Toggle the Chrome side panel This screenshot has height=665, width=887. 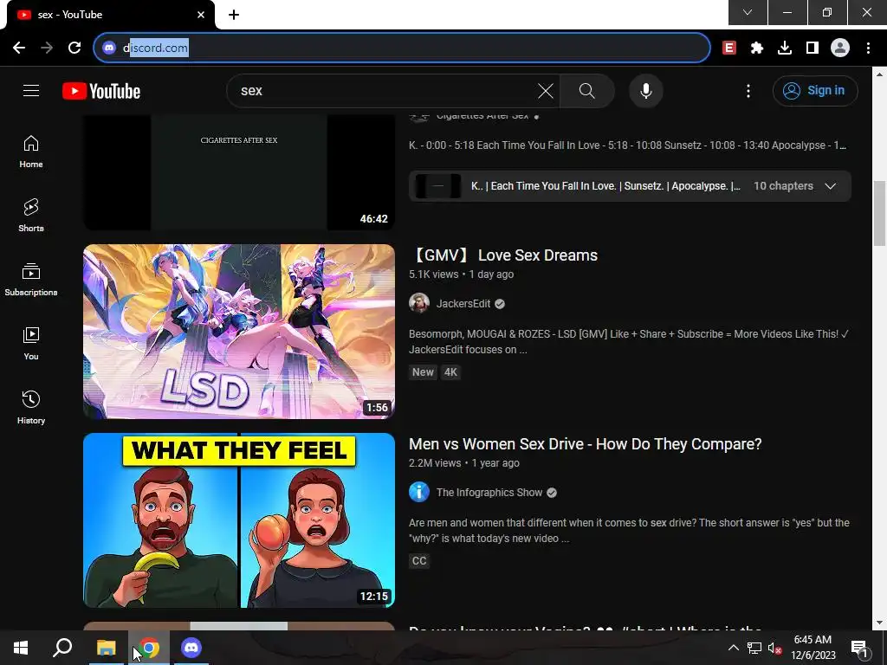click(813, 48)
